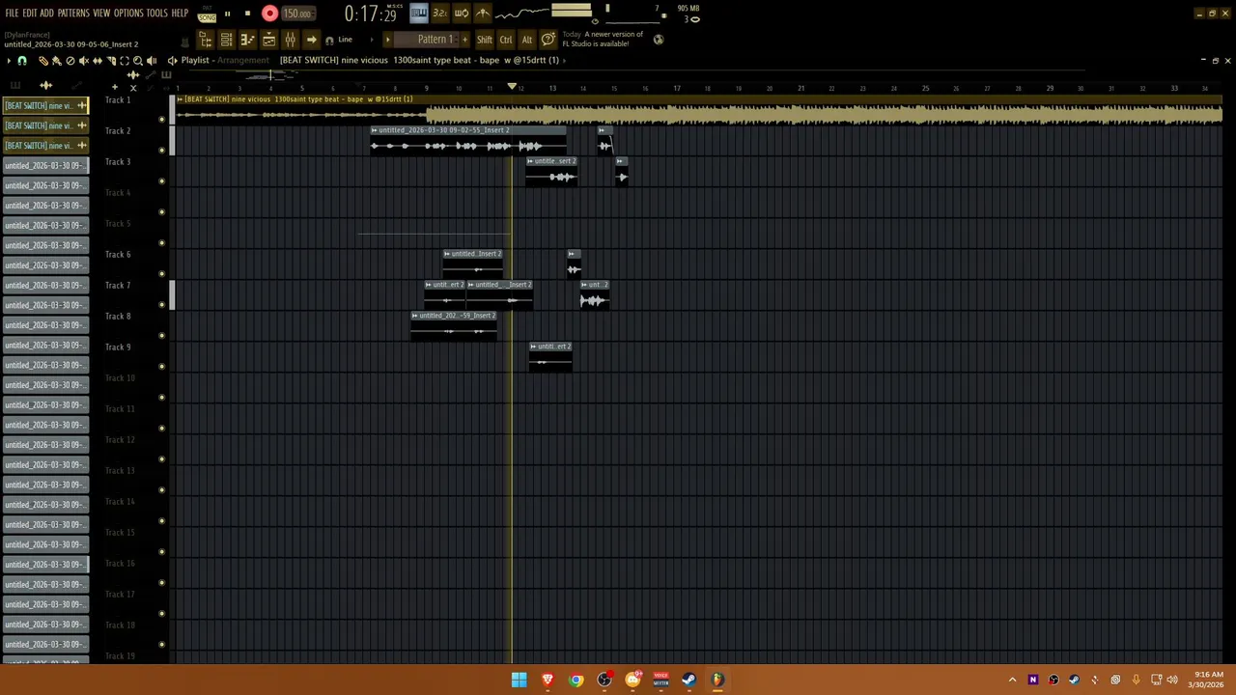This screenshot has width=1236, height=695.
Task: Click the red Record button
Action: pos(269,14)
